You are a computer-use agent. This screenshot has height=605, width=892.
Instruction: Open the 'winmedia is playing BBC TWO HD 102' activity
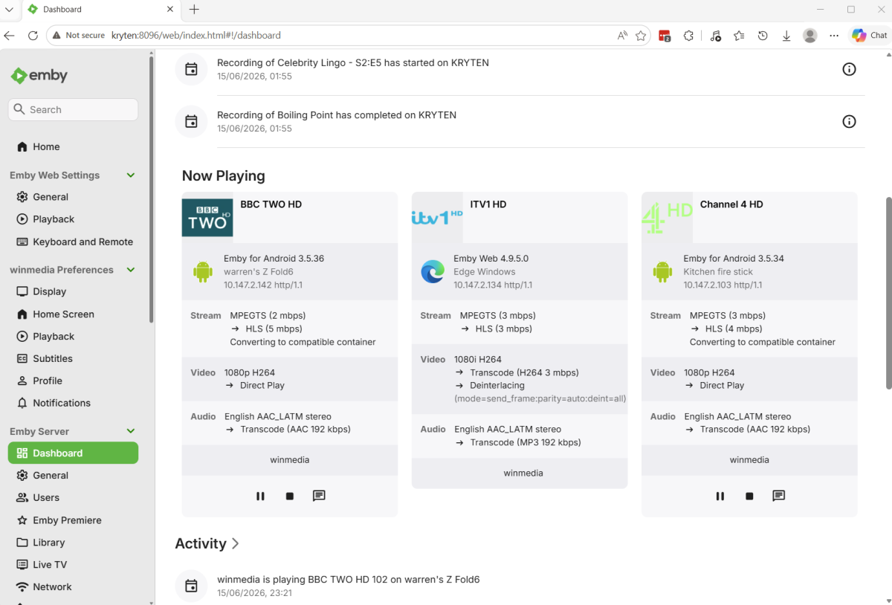point(348,579)
